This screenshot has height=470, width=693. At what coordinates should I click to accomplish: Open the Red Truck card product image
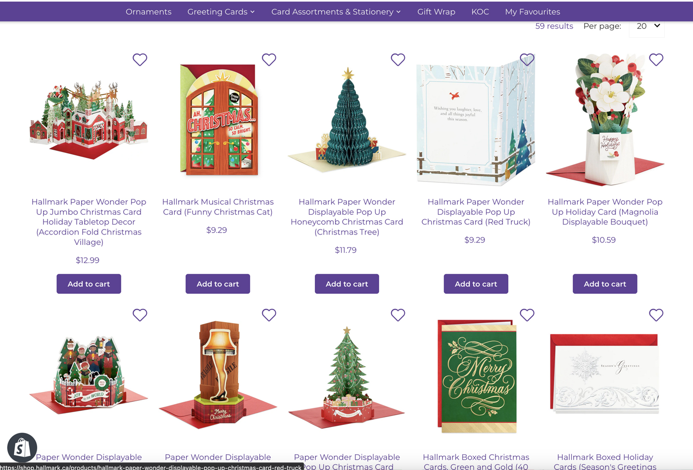[x=476, y=120]
